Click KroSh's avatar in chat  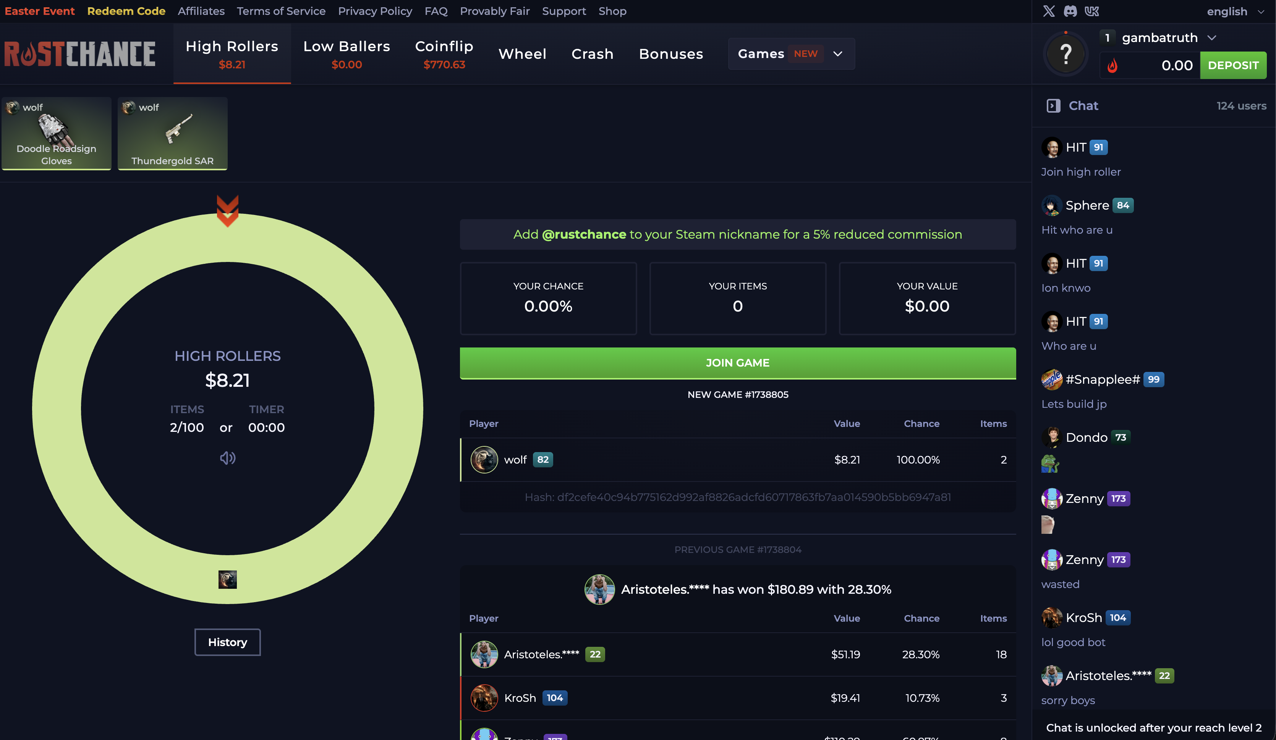[1052, 617]
